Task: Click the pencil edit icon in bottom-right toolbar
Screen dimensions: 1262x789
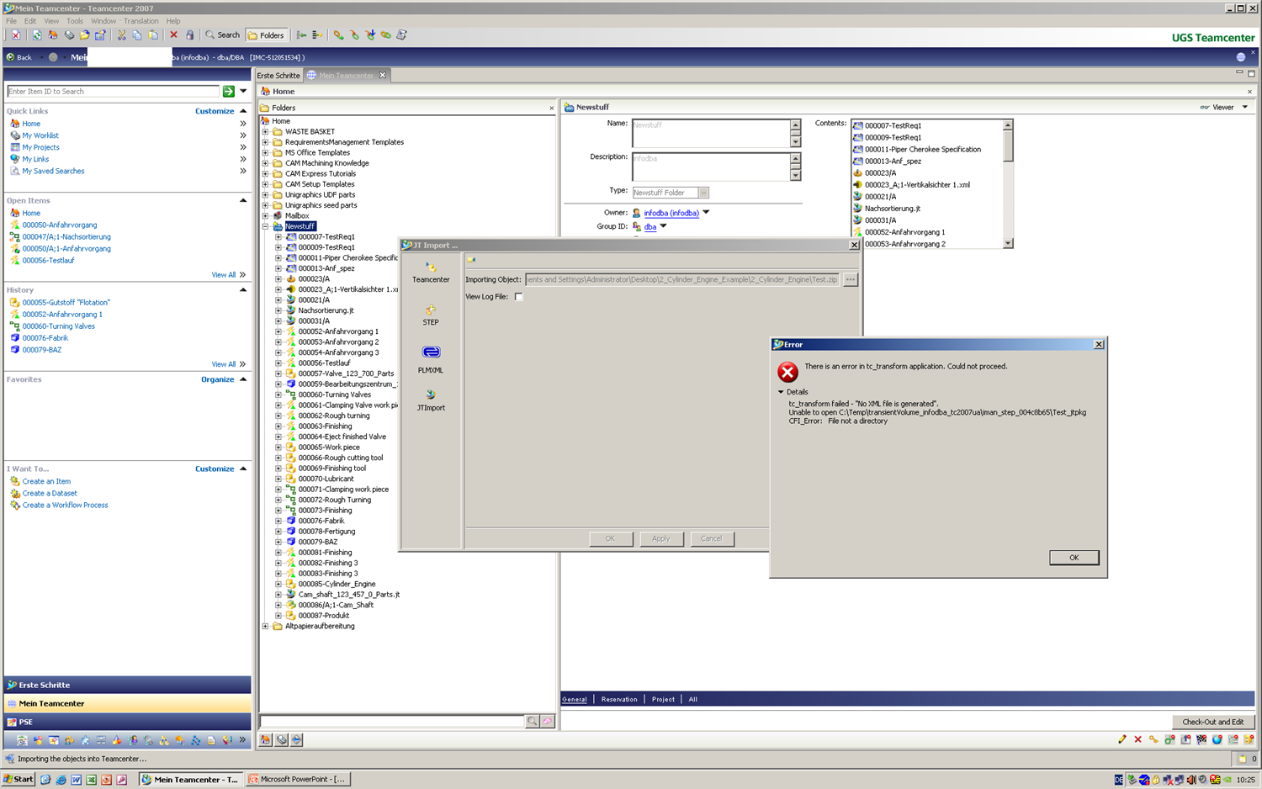Action: [1122, 739]
